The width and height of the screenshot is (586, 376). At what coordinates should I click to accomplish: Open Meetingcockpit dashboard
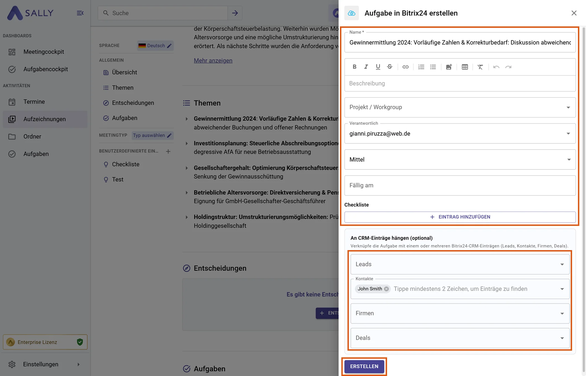point(45,52)
